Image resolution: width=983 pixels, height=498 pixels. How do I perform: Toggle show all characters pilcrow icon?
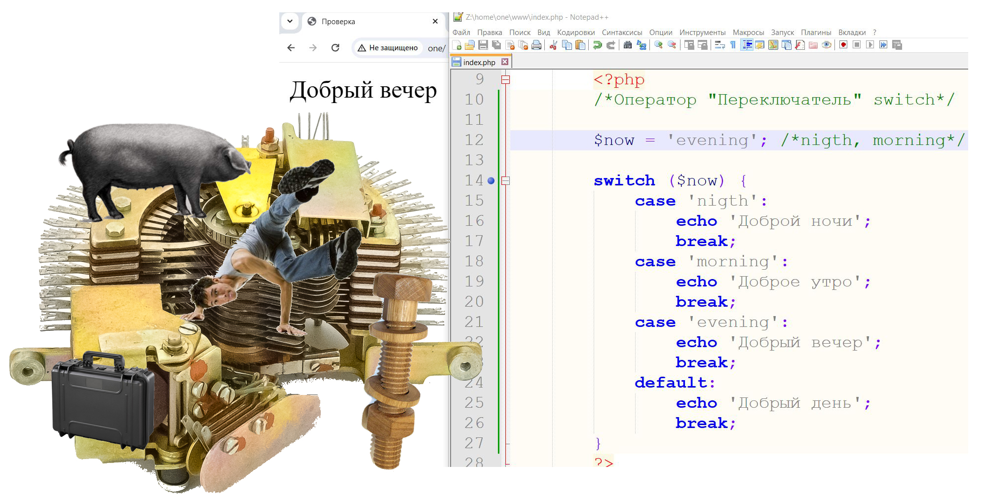(x=733, y=45)
